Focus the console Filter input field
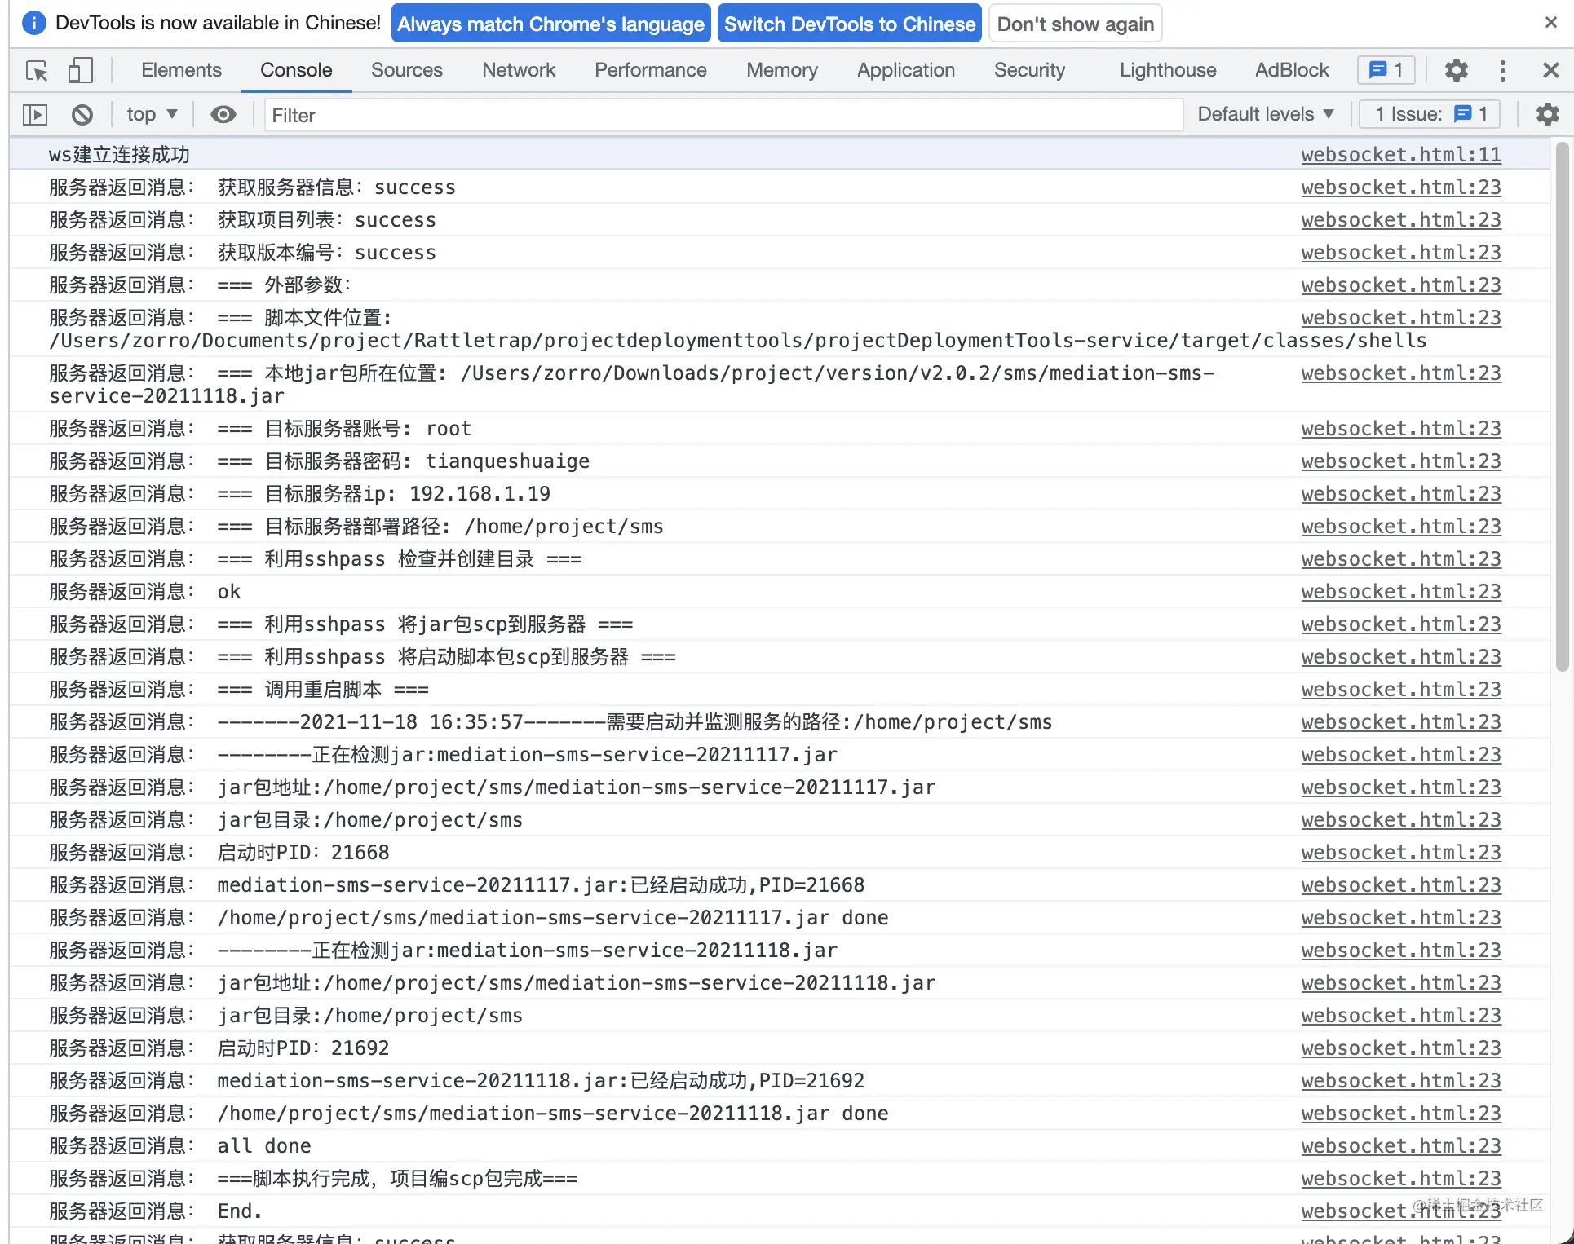The width and height of the screenshot is (1574, 1244). (x=724, y=115)
